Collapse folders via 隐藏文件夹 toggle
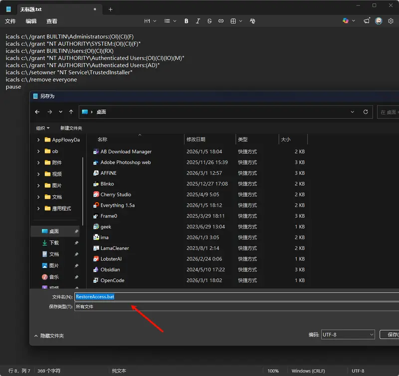This screenshot has width=399, height=376. (x=49, y=336)
